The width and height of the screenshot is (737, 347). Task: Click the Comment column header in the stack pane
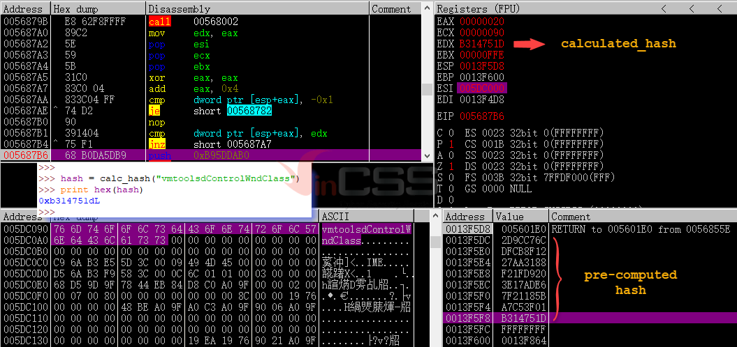[x=642, y=217]
